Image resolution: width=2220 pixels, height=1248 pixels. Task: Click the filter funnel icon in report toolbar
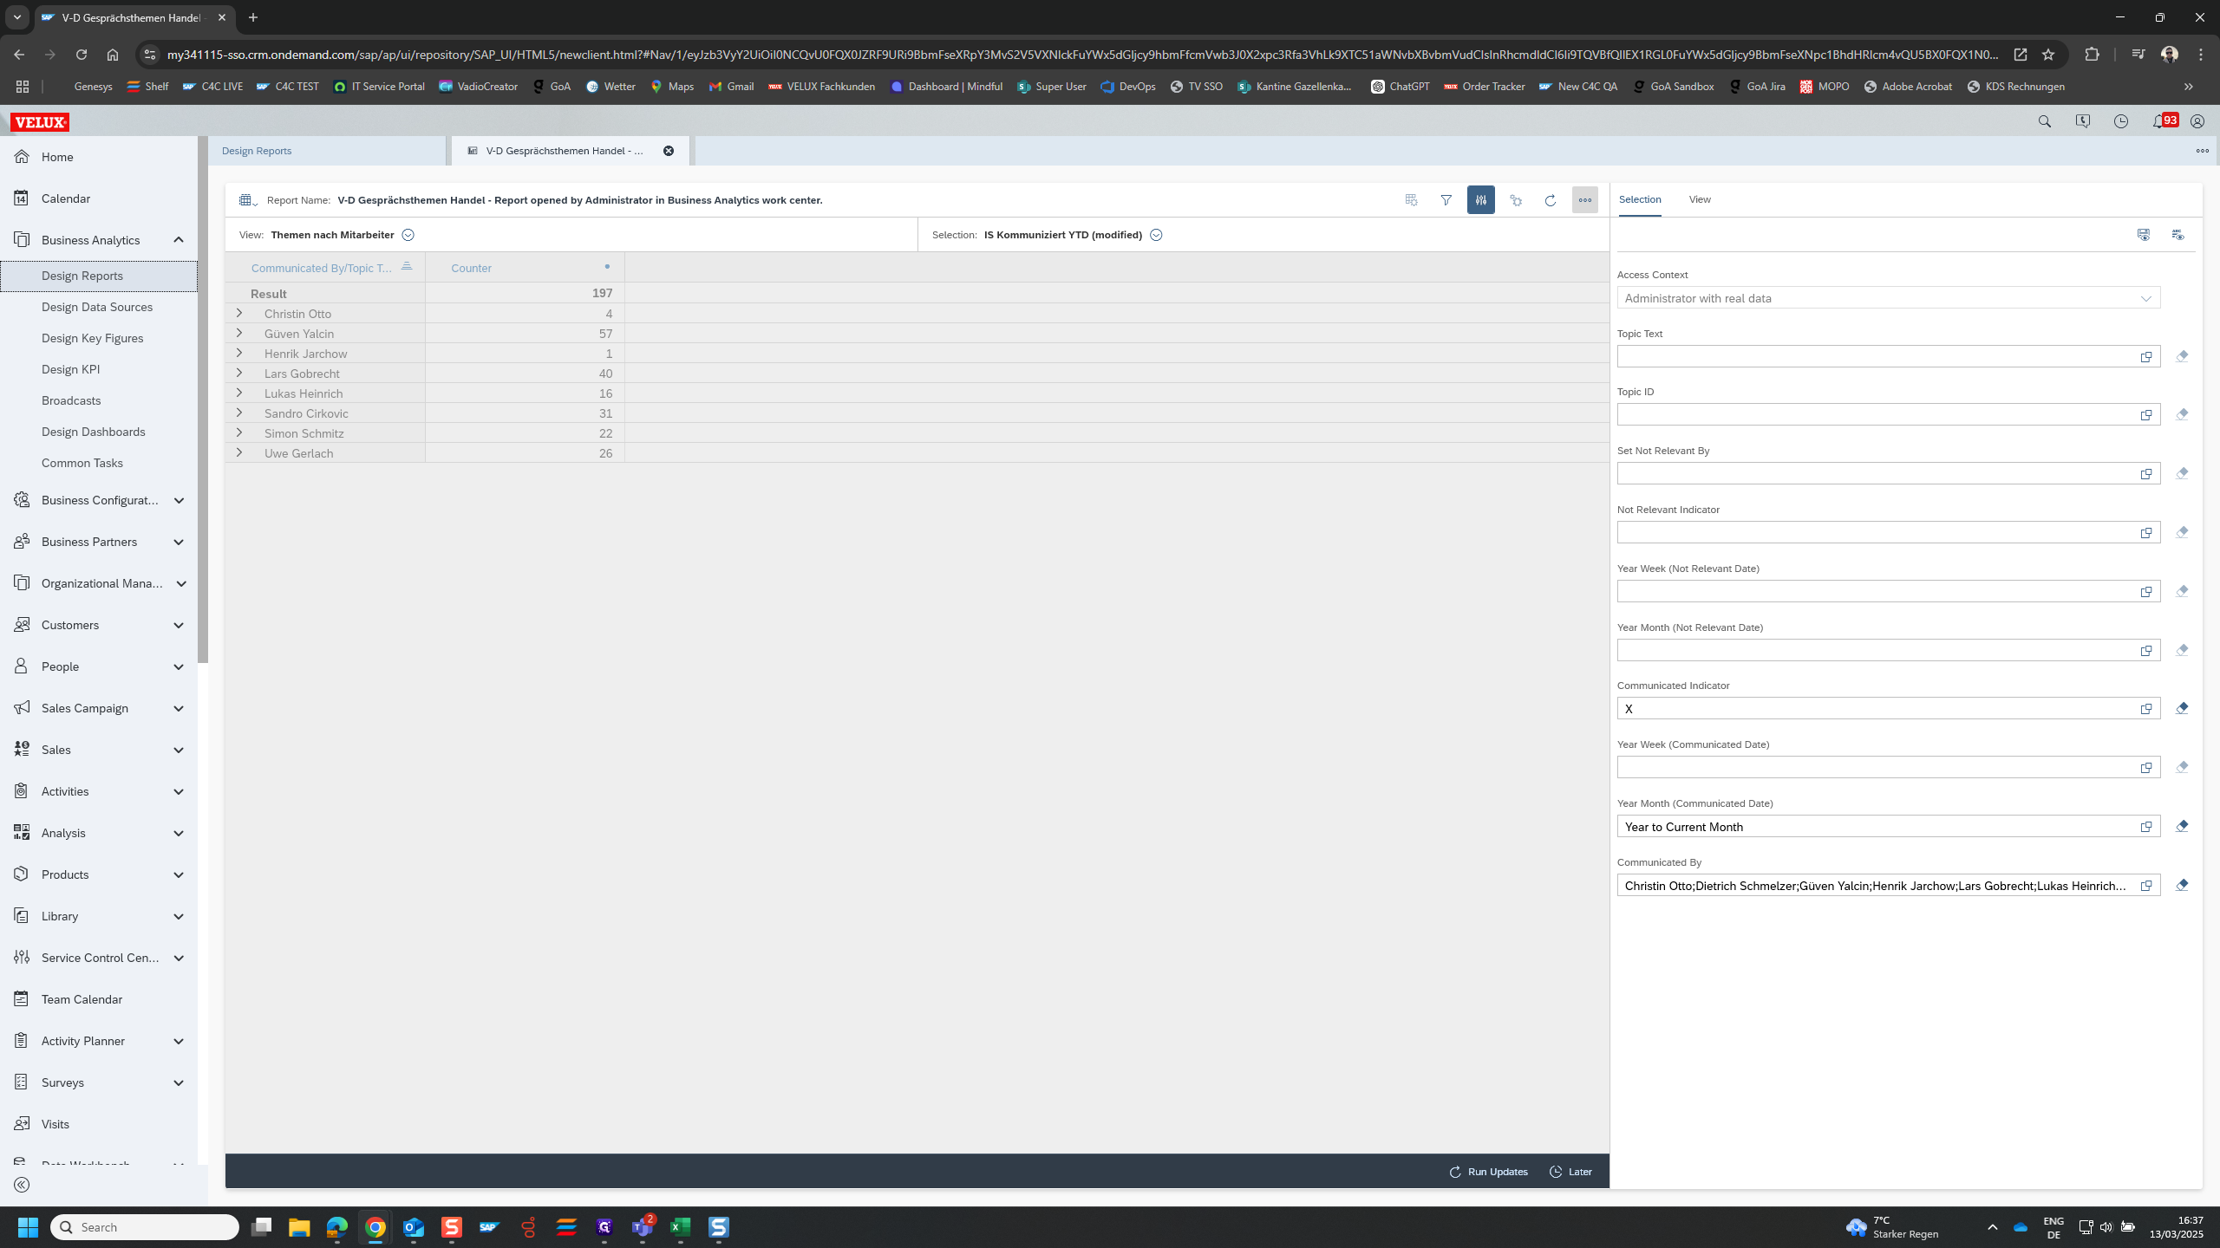[x=1446, y=200]
